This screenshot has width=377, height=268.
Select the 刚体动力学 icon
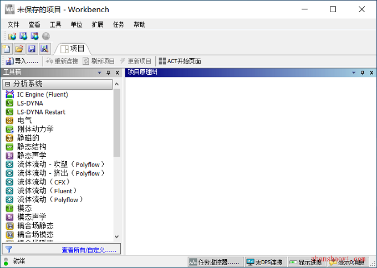[9, 130]
